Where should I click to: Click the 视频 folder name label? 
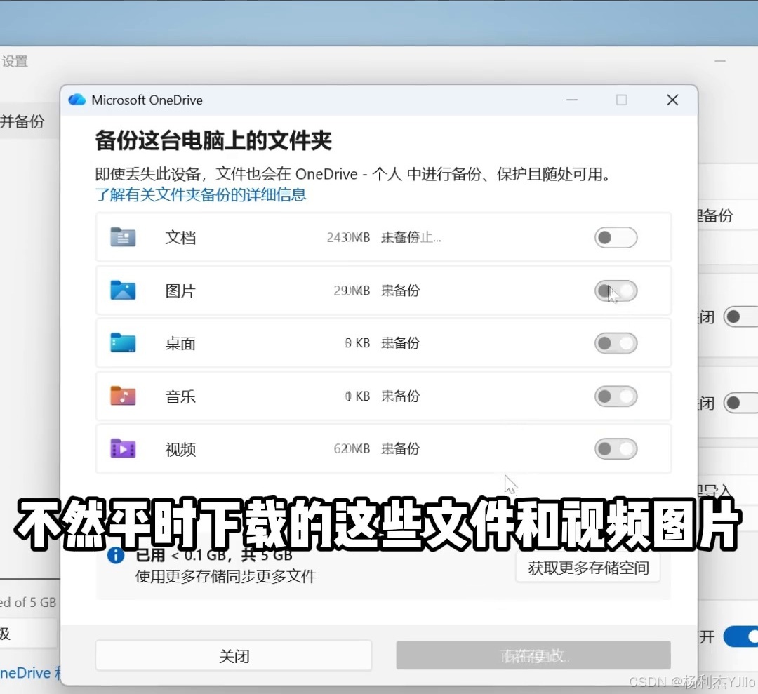pyautogui.click(x=180, y=449)
